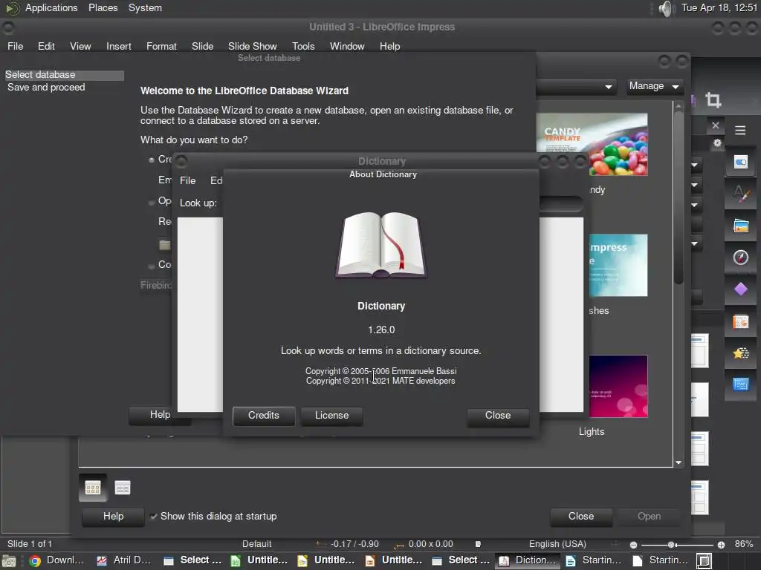The image size is (761, 570).
Task: Click Help in the database wizard
Action: coord(160,414)
